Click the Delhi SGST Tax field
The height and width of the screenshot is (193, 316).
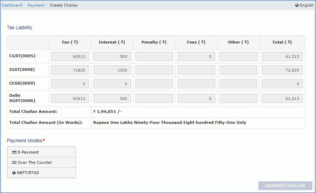tap(70, 98)
